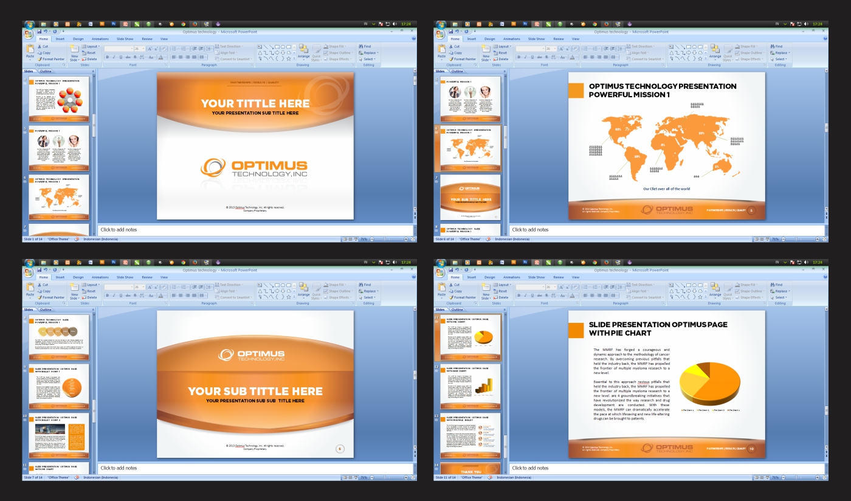Open Review tab in Slide 1 of 14 window
Viewport: 851px width, 501px height.
(x=147, y=39)
